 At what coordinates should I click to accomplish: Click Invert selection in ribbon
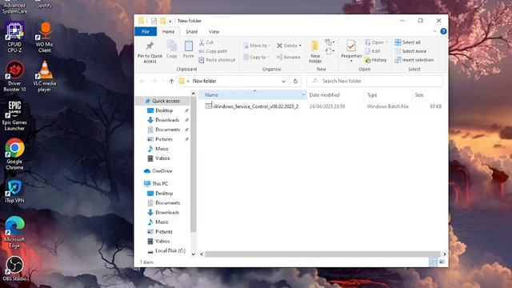tap(414, 60)
